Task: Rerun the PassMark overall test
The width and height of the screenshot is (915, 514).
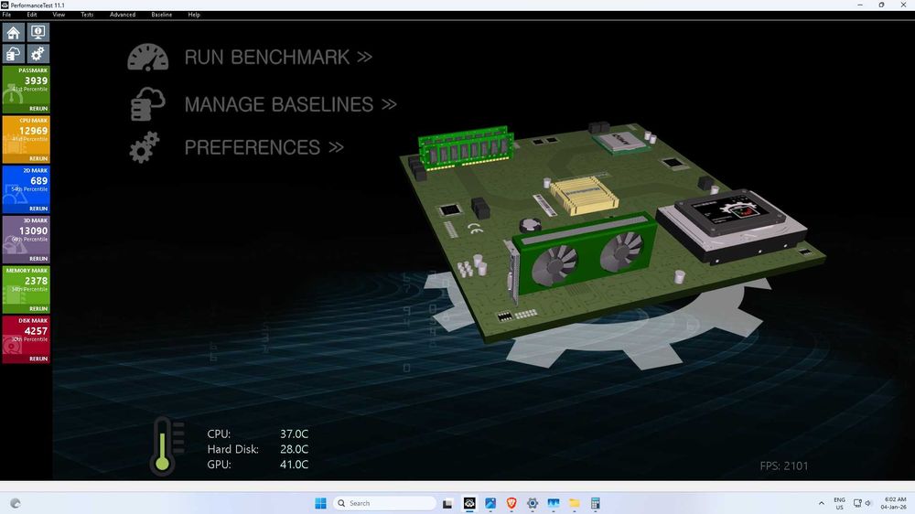Action: (38, 109)
